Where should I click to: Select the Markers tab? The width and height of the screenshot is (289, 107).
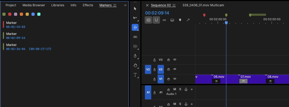click(x=105, y=5)
